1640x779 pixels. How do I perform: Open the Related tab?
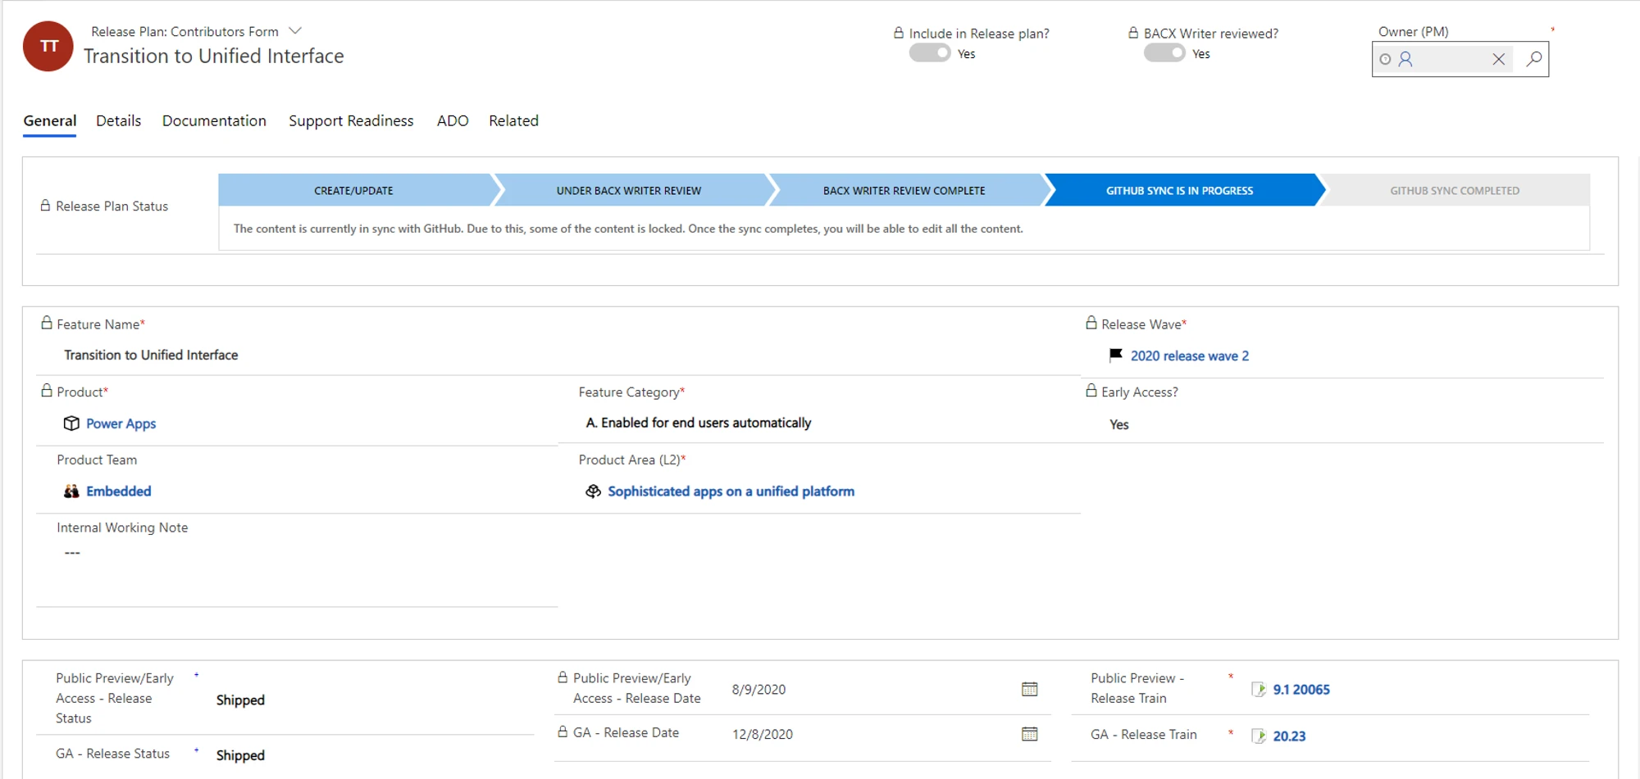(513, 120)
